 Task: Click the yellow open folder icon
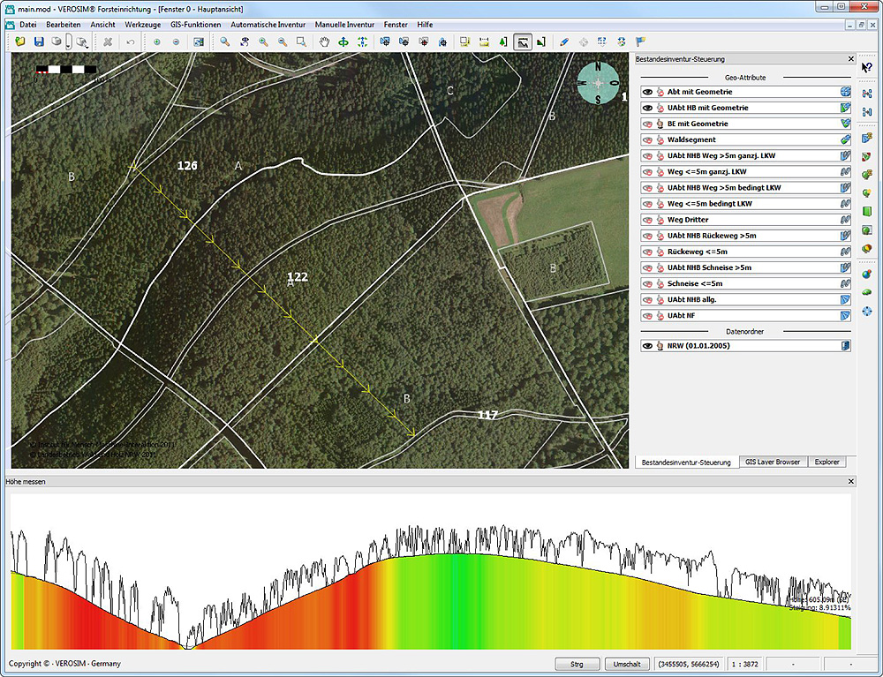(x=20, y=41)
